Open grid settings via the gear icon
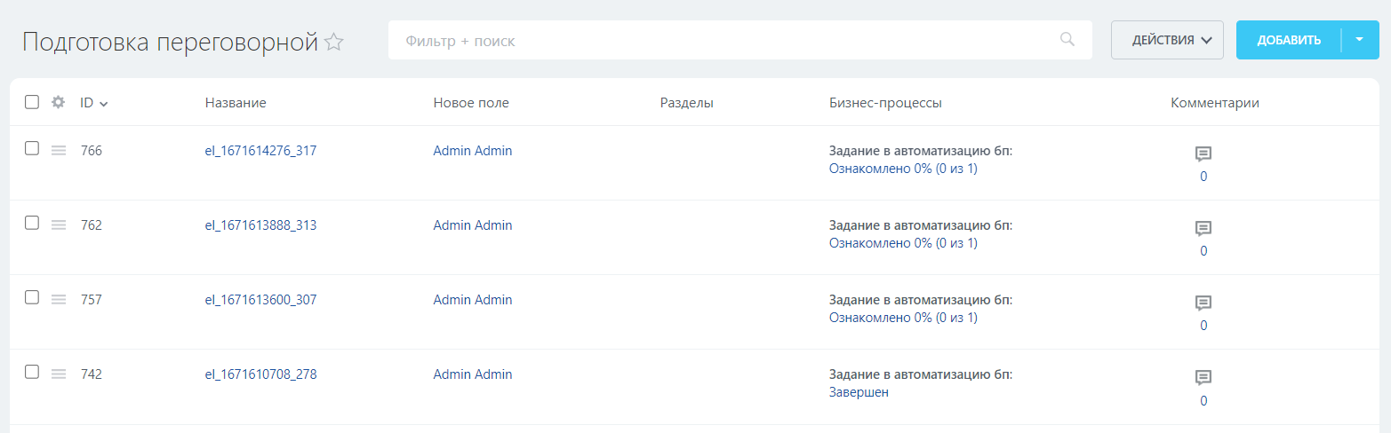Viewport: 1391px width, 433px height. (x=59, y=102)
